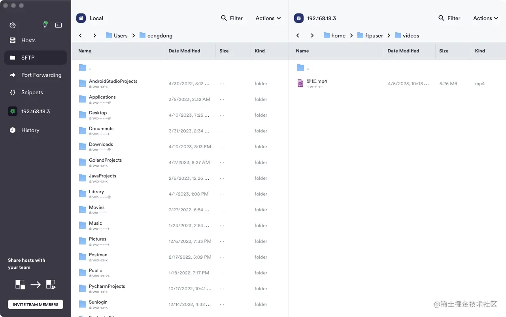Click the 192.168.18.3 pane host icon
Screen dimensions: 506x317
(299, 18)
